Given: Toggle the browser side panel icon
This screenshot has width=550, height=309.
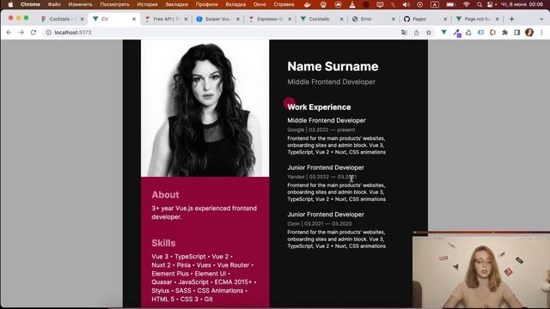Looking at the screenshot, I should (517, 33).
